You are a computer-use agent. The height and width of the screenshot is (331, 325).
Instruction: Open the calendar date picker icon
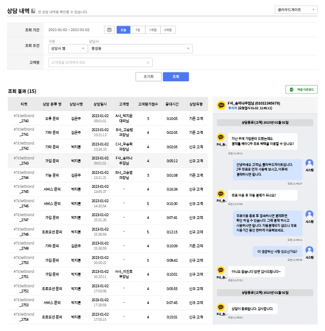tap(110, 30)
